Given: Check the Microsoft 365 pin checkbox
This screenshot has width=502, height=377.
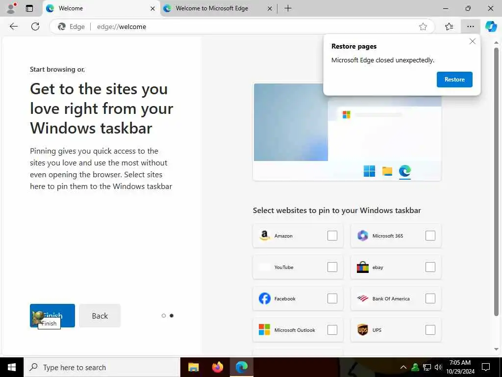Looking at the screenshot, I should 430,236.
